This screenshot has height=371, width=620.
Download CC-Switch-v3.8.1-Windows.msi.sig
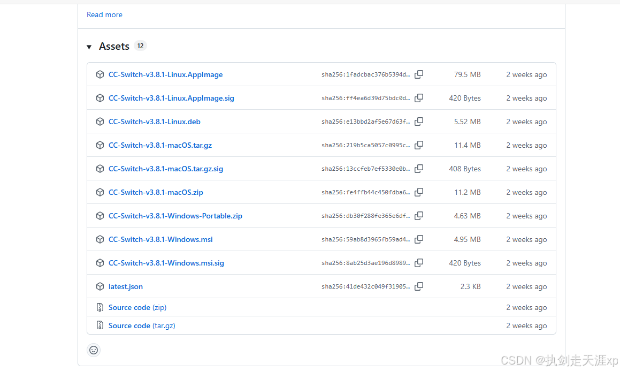(166, 263)
